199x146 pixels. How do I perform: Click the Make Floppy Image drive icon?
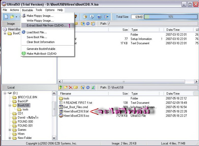point(24,16)
